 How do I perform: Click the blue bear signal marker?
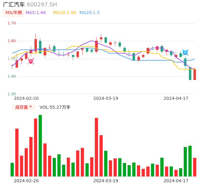click(x=185, y=53)
